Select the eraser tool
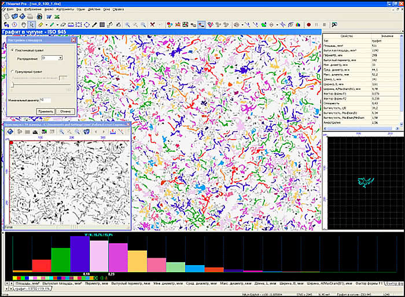The height and width of the screenshot is (297, 405). pyautogui.click(x=62, y=25)
